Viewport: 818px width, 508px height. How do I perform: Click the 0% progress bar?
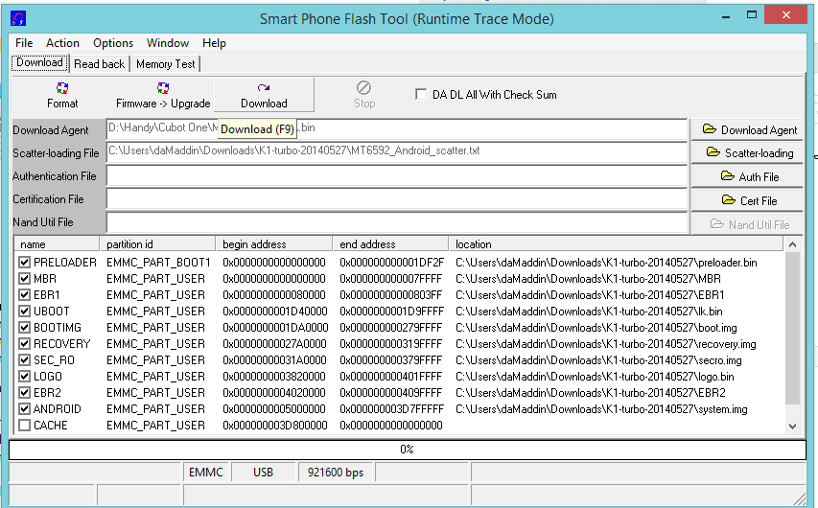408,450
